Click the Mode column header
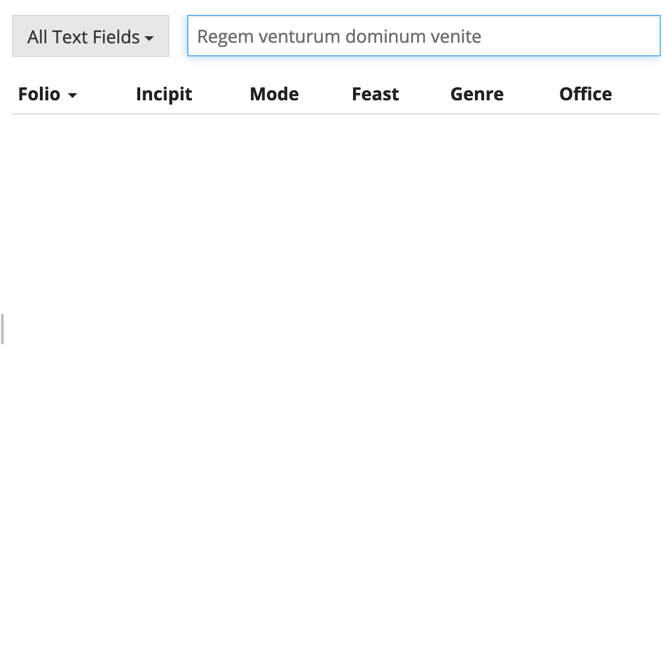Image resolution: width=668 pixels, height=646 pixels. point(275,94)
